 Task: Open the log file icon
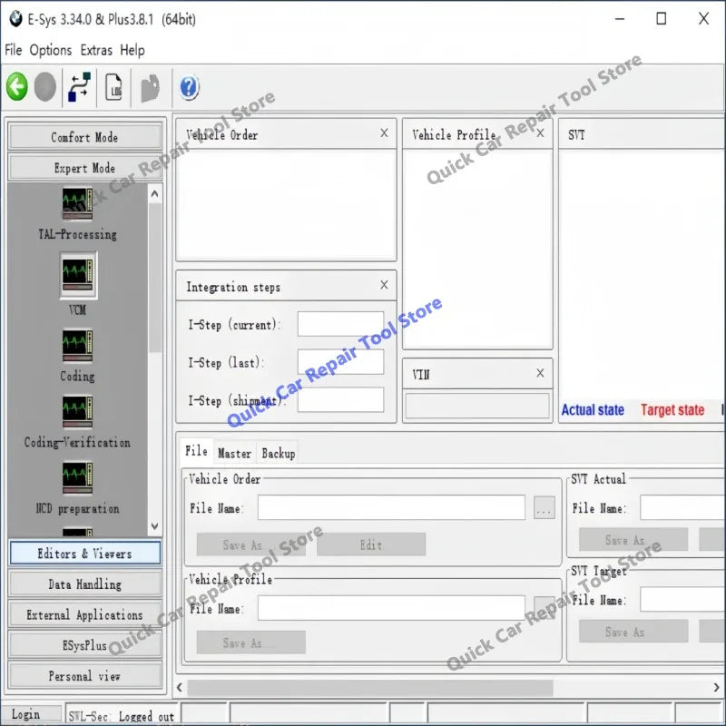point(113,86)
